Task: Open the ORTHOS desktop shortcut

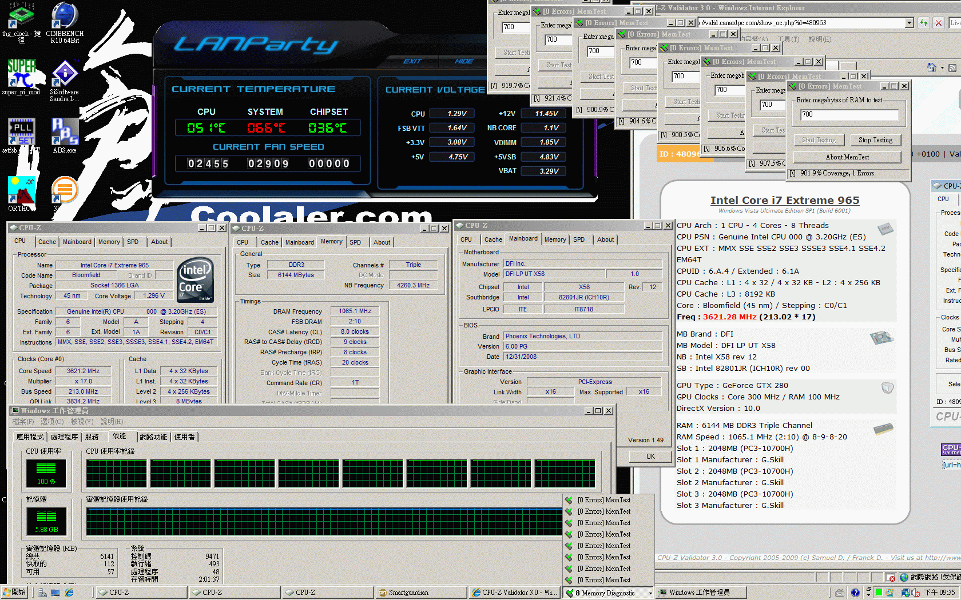Action: pyautogui.click(x=21, y=191)
